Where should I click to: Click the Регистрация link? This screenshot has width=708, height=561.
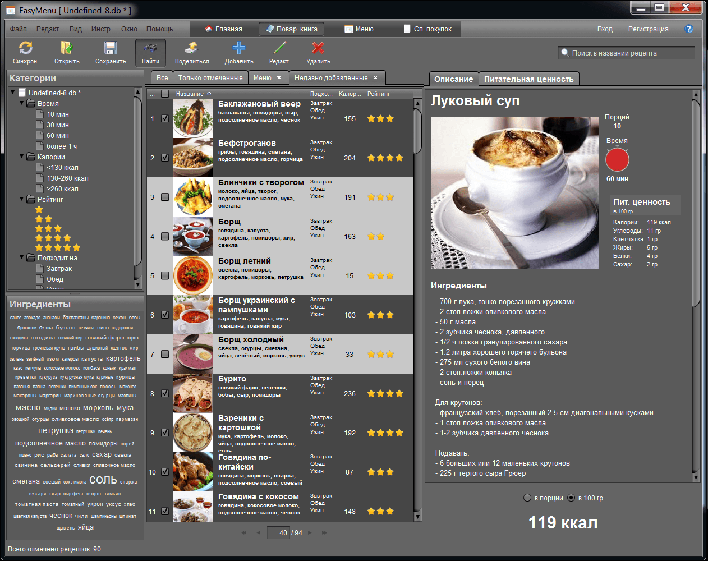pyautogui.click(x=648, y=29)
